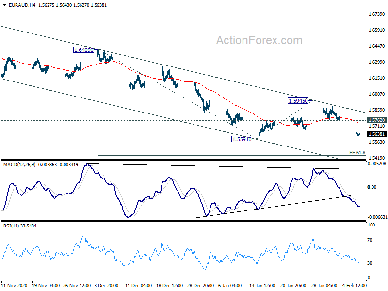Click the 26 Nov 12:00 date label
The width and height of the screenshot is (388, 291).
pos(77,286)
